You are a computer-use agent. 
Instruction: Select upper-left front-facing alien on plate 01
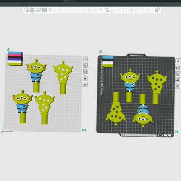coord(36,75)
